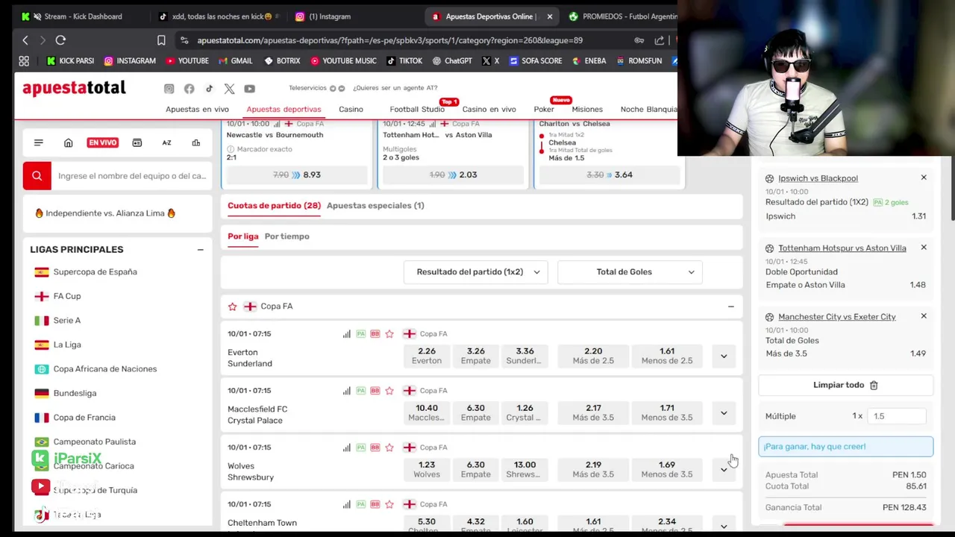Viewport: 955px width, 537px height.
Task: Select Empate 3.26 in Everton match
Action: point(475,356)
